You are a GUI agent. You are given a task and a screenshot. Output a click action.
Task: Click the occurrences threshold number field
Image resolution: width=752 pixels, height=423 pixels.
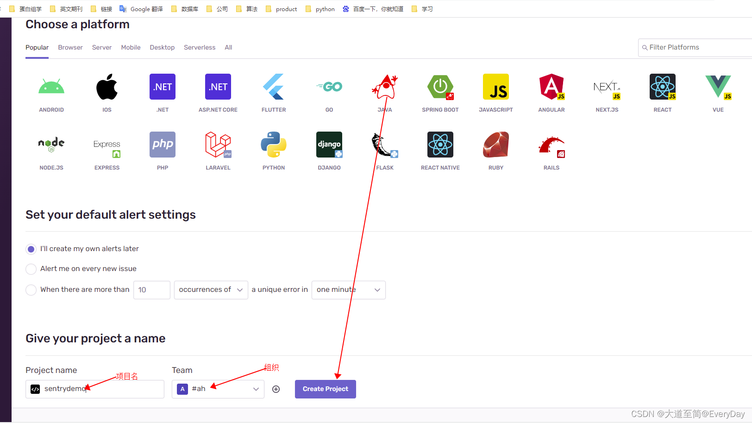tap(152, 290)
